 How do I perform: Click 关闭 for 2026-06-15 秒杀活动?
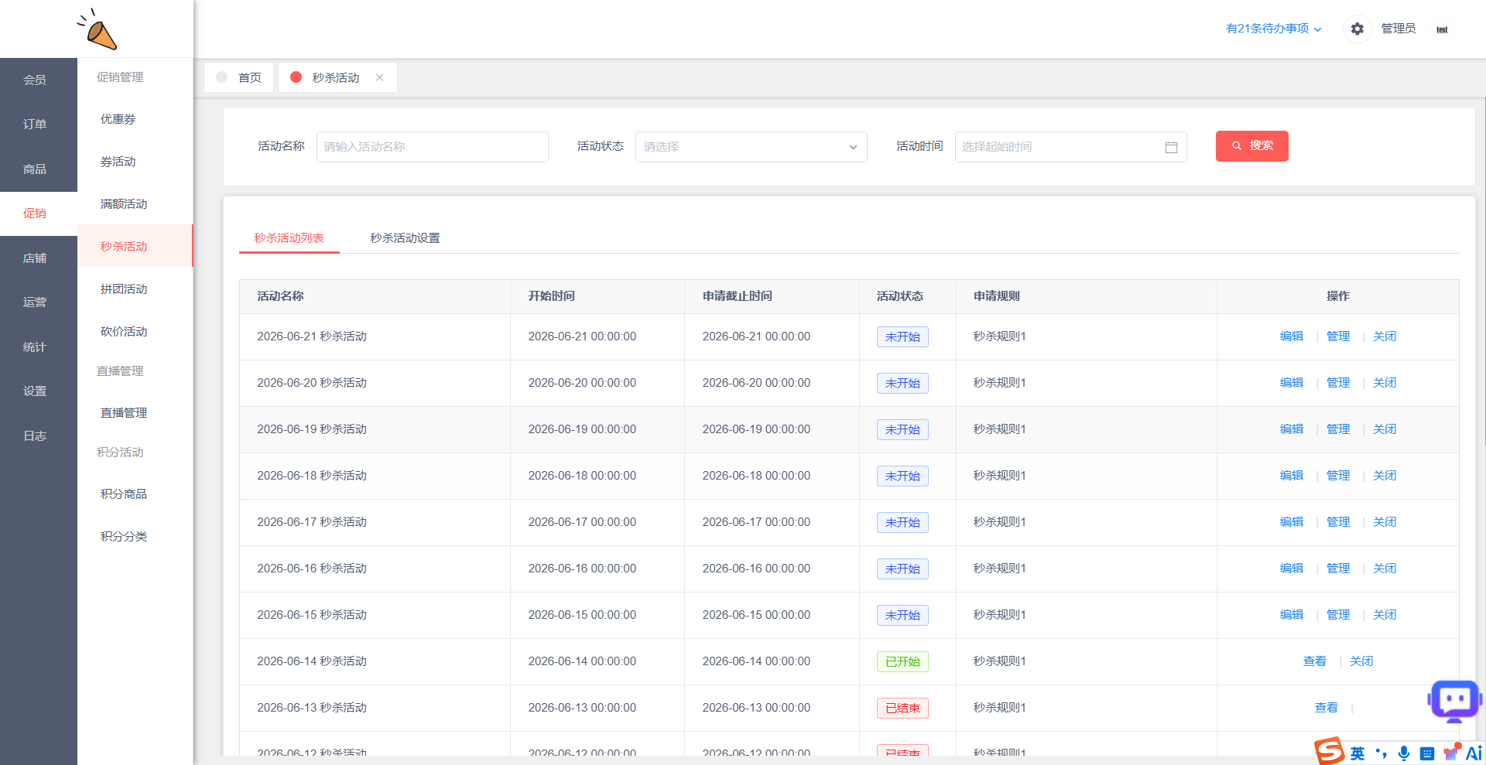point(1384,615)
